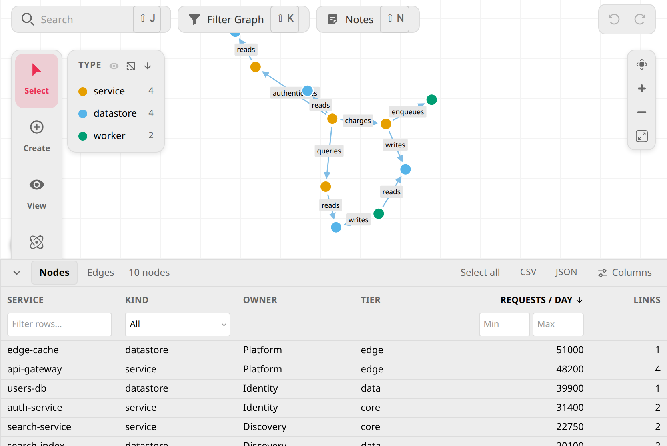This screenshot has height=446, width=667.
Task: Click the Max requests field
Action: point(558,324)
